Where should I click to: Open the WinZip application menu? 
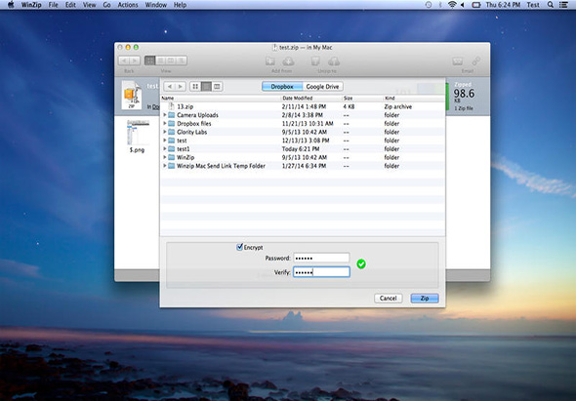(x=31, y=5)
